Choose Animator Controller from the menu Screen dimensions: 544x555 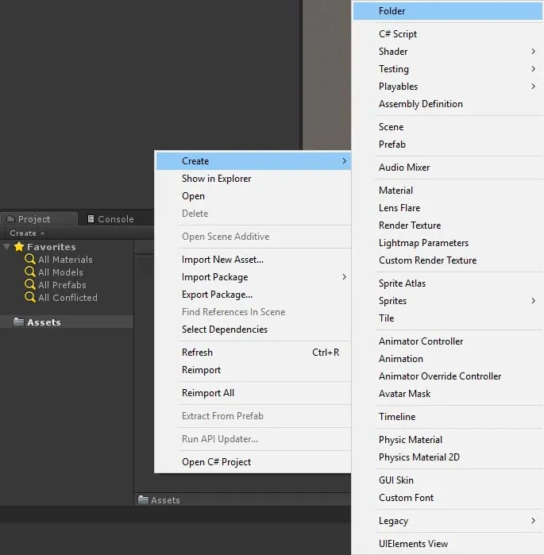point(421,341)
